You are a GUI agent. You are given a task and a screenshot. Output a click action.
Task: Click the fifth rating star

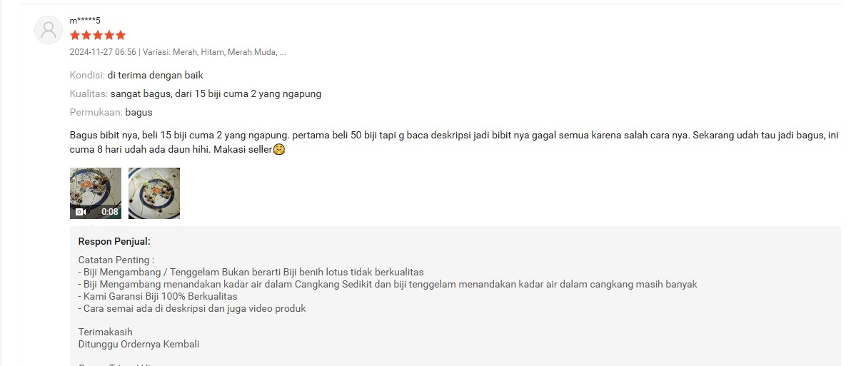121,35
